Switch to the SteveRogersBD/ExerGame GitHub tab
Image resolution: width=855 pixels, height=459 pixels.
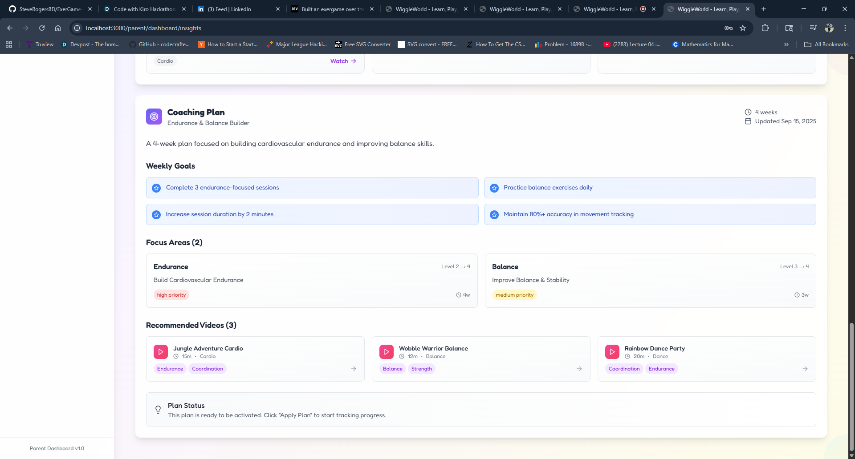coord(50,9)
